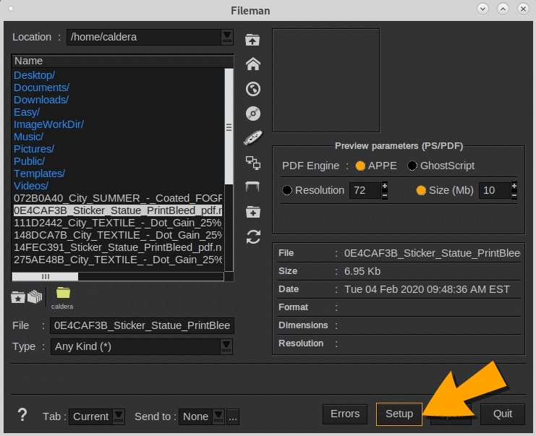Open the file Type dropdown
The height and width of the screenshot is (436, 536).
tap(227, 346)
